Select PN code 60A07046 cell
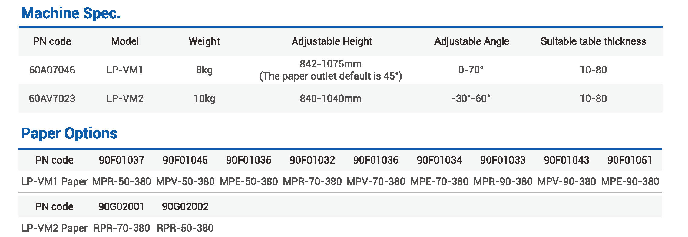Screen dimensions: 688x237 52,70
